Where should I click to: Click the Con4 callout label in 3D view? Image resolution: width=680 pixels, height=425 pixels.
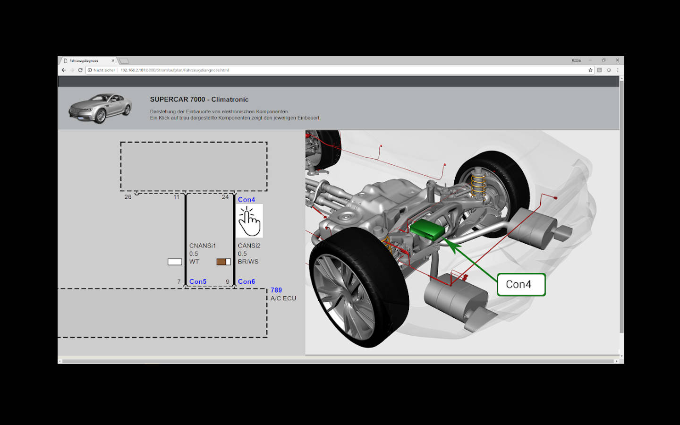coord(521,285)
